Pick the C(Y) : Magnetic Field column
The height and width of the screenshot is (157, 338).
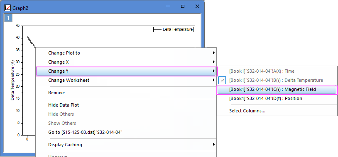click(277, 89)
